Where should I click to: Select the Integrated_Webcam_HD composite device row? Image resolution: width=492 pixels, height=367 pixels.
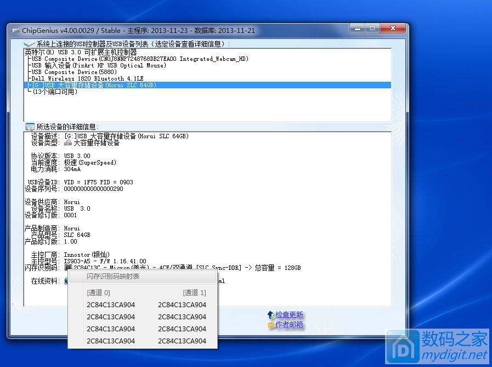tap(140, 59)
